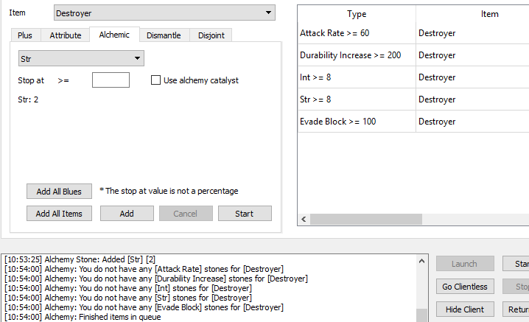Enable Use alchemy catalyst checkbox
This screenshot has height=322, width=529.
coord(156,80)
